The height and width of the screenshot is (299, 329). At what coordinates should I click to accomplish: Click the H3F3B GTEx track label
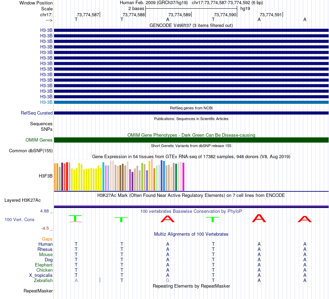pos(45,176)
